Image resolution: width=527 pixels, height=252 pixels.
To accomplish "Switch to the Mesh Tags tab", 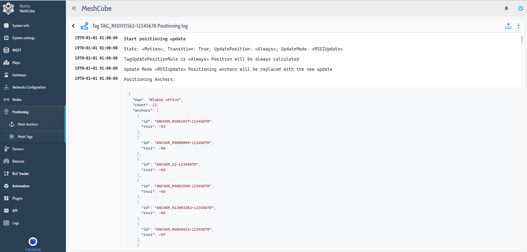I will 25,136.
